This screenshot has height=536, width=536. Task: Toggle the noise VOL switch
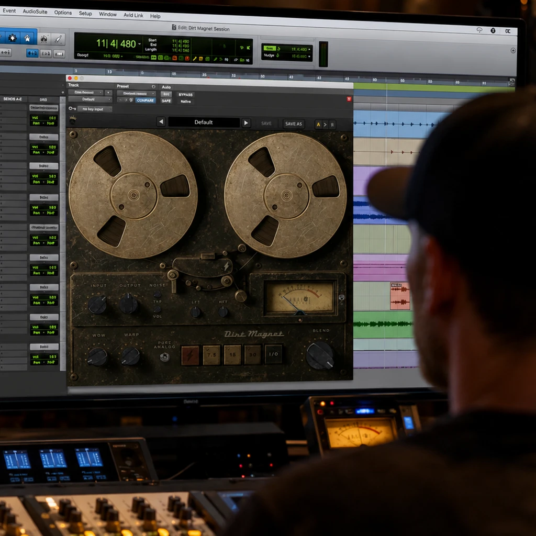(157, 309)
